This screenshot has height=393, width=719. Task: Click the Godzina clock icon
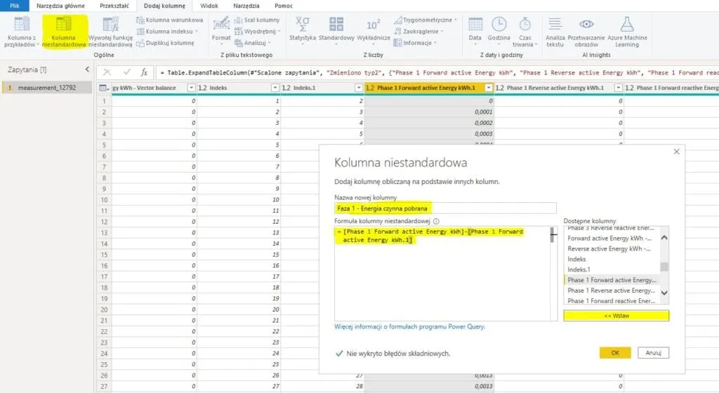499,24
